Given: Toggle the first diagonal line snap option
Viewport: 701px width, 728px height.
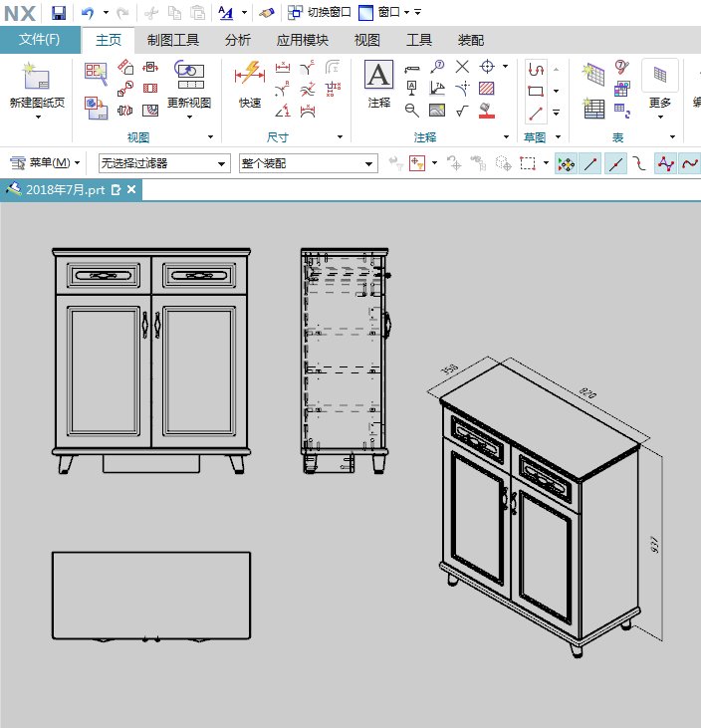Looking at the screenshot, I should [x=591, y=163].
